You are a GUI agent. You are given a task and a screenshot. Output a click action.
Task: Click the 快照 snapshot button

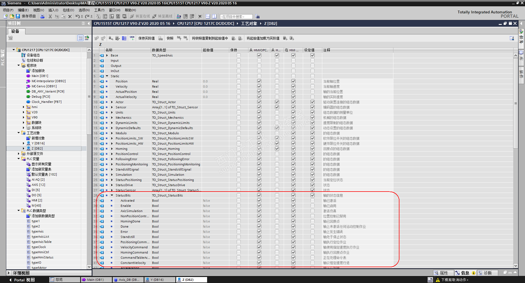pos(170,38)
